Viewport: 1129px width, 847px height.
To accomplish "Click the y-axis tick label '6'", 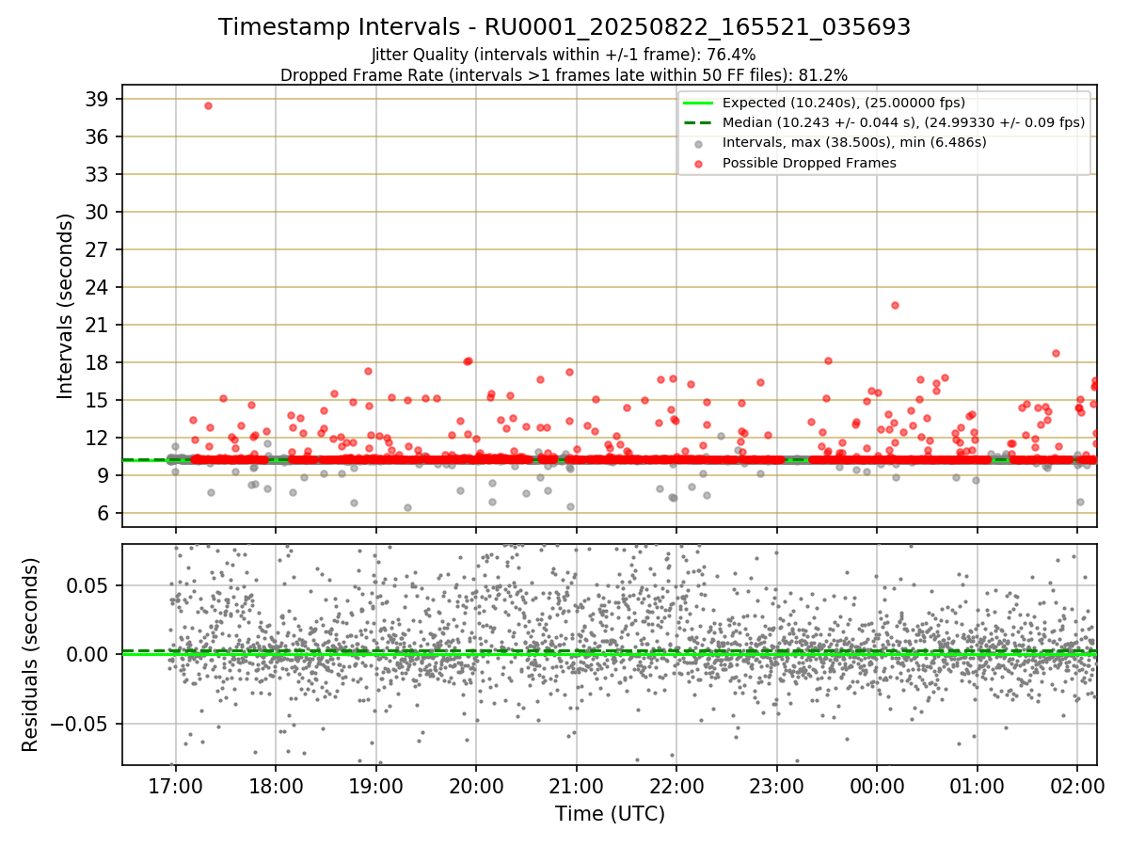I will coord(103,513).
